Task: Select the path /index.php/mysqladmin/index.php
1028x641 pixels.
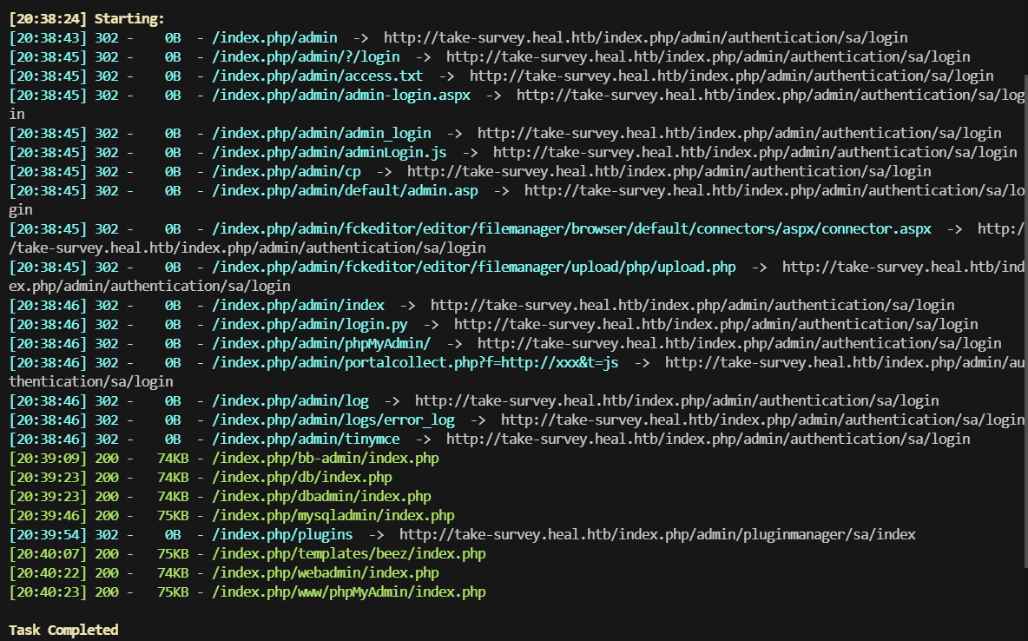Action: pyautogui.click(x=333, y=516)
